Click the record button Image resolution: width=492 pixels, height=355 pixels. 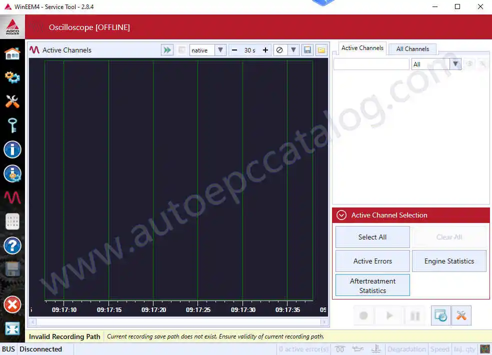(x=363, y=315)
